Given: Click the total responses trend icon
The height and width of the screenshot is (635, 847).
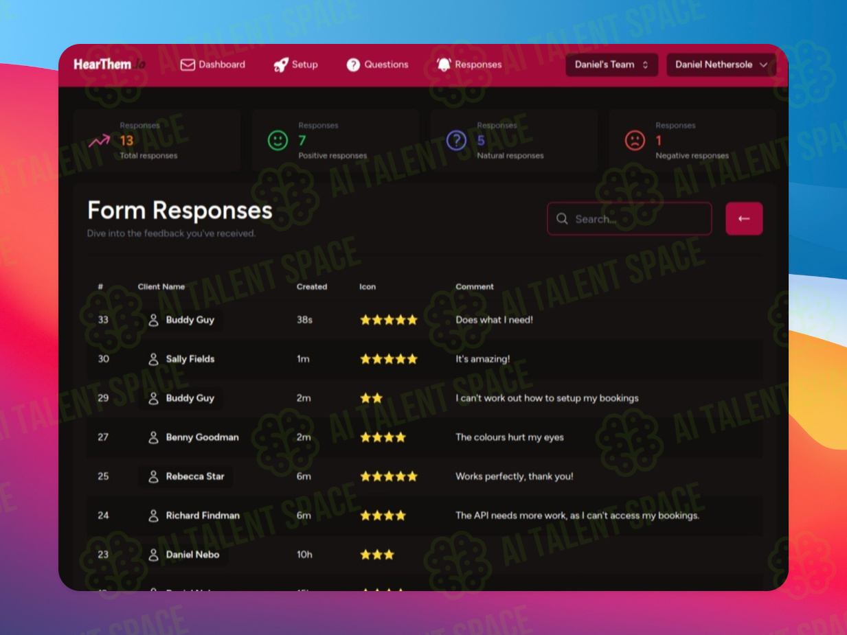Looking at the screenshot, I should tap(99, 141).
